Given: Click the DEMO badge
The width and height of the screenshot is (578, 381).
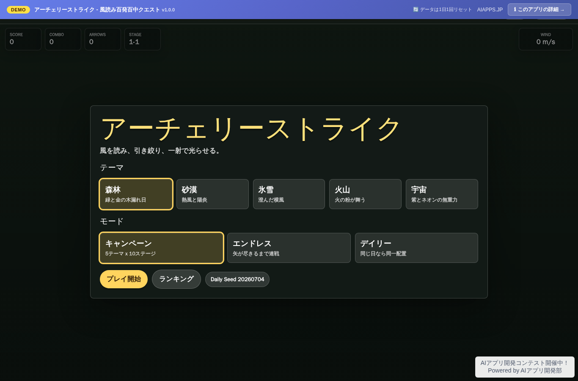Looking at the screenshot, I should (18, 10).
